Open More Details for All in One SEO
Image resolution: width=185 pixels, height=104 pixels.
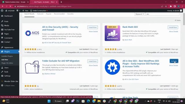tap(173, 66)
